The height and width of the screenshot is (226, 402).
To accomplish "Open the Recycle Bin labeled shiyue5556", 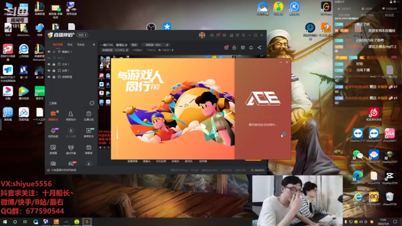I will tap(390, 199).
